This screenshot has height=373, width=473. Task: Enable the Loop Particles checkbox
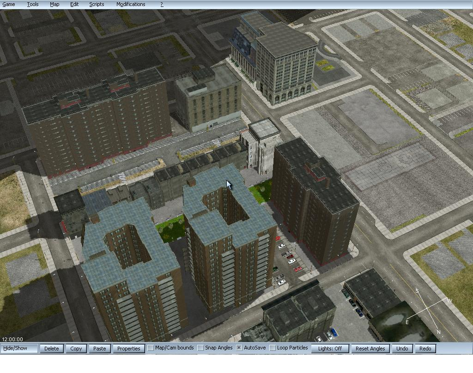[x=273, y=348]
